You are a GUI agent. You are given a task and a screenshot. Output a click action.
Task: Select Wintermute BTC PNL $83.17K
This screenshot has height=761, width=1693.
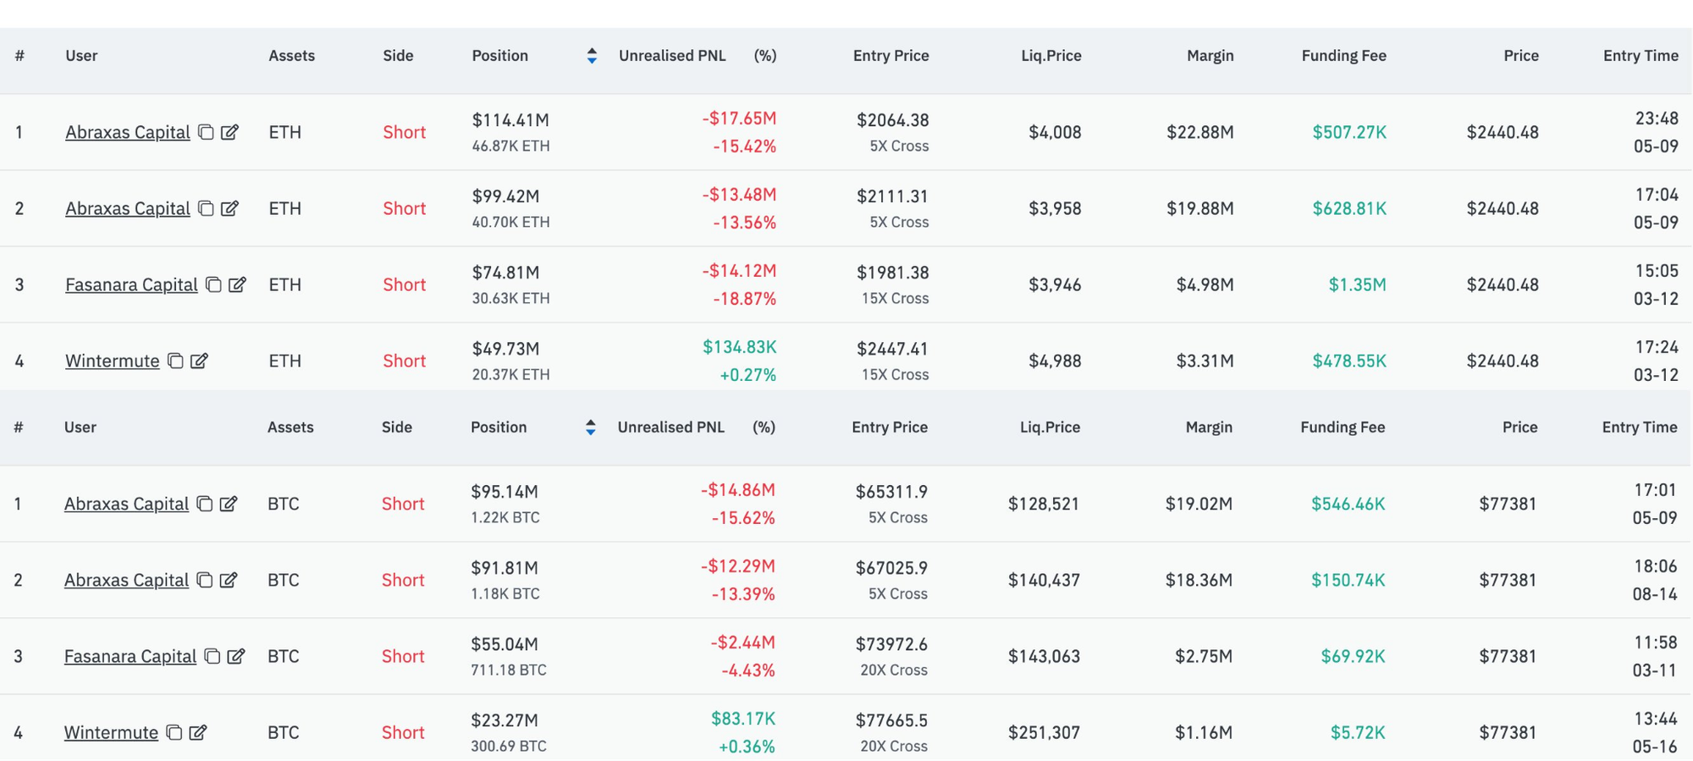(x=743, y=719)
